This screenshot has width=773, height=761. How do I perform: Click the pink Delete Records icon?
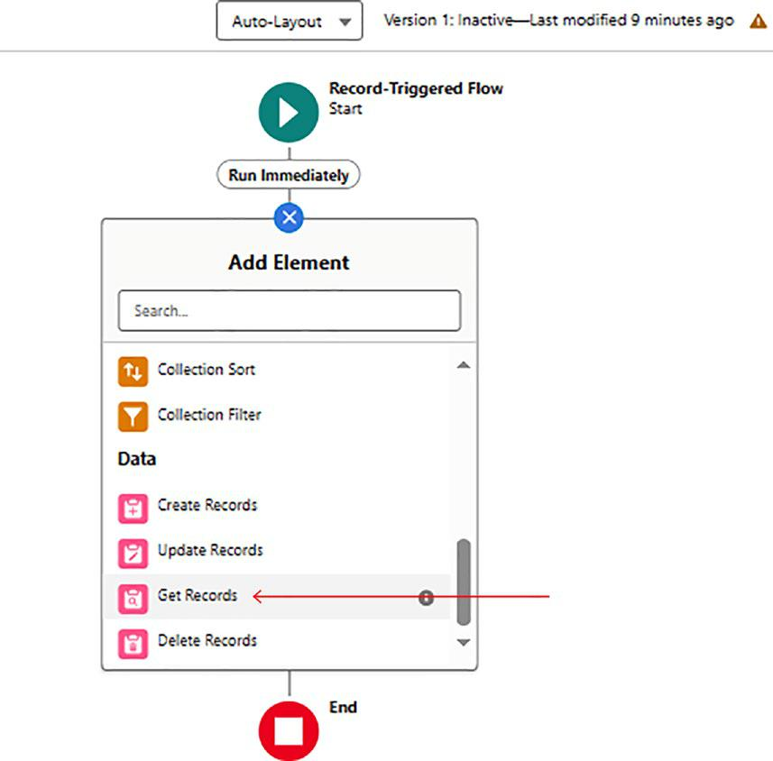click(x=133, y=643)
